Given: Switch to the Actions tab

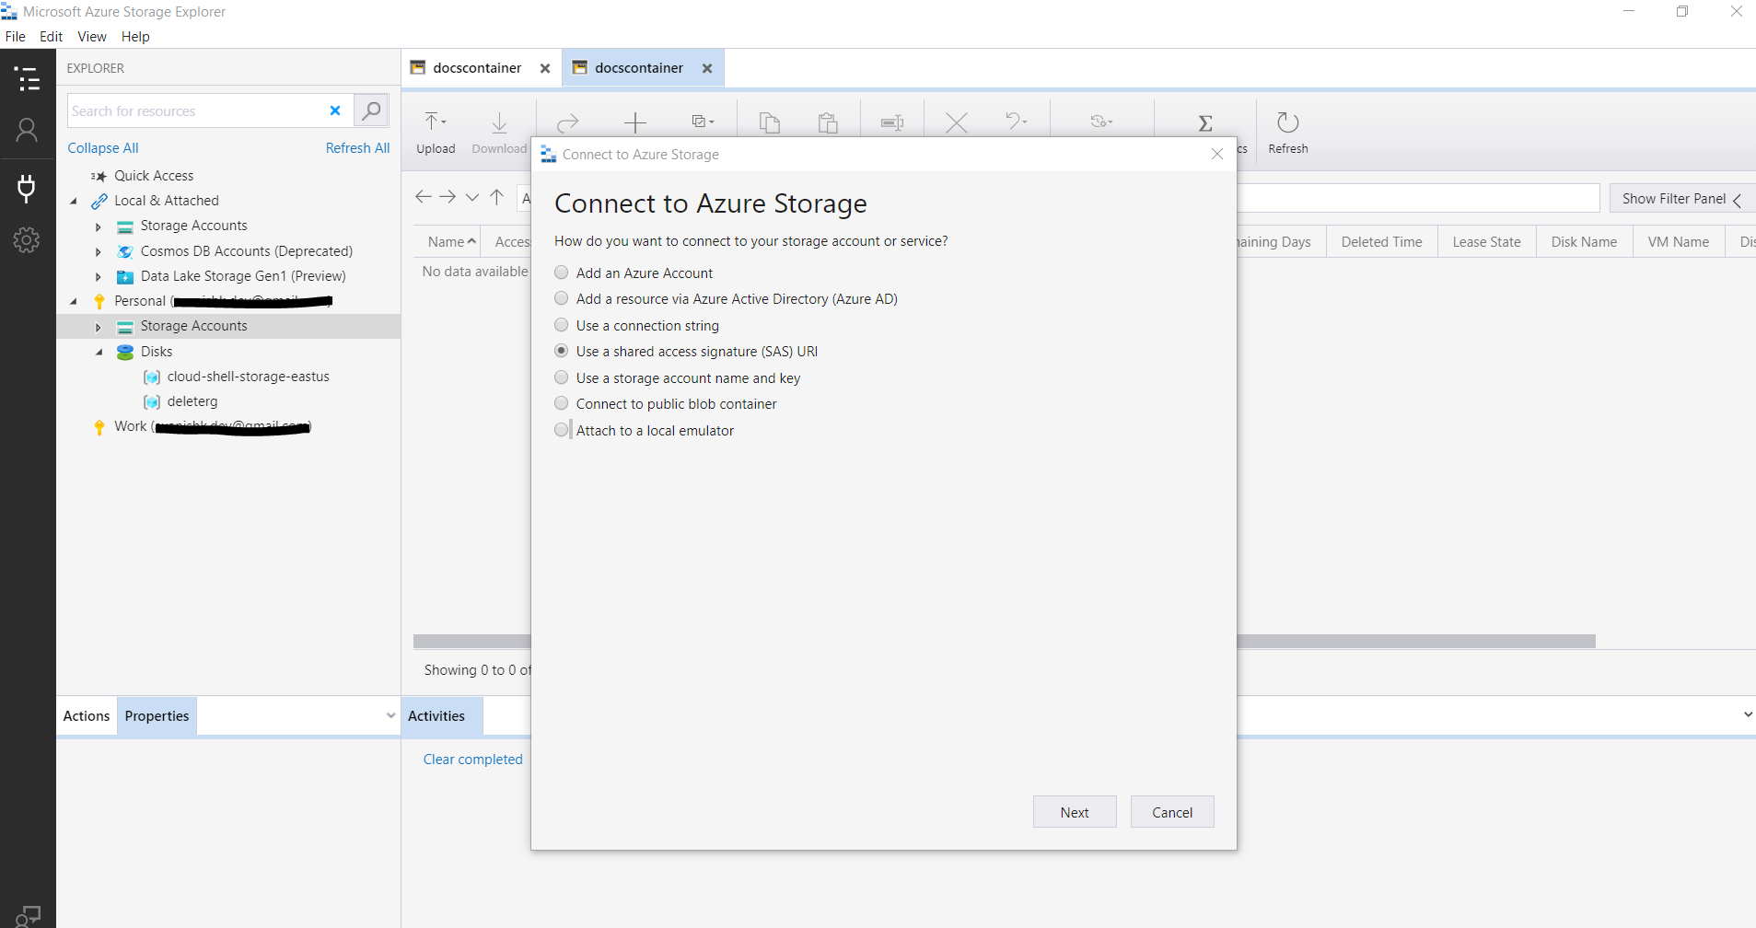Looking at the screenshot, I should pyautogui.click(x=87, y=715).
